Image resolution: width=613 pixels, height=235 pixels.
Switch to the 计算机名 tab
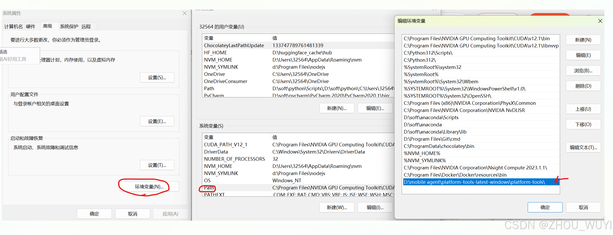pyautogui.click(x=13, y=27)
